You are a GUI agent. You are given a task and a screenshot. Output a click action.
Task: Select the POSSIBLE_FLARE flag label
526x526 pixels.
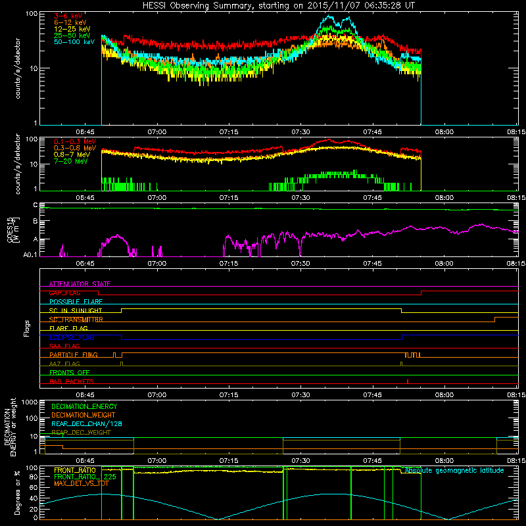(76, 302)
